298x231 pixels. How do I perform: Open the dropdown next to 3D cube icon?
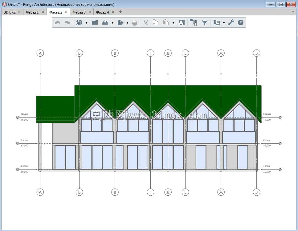click(86, 23)
